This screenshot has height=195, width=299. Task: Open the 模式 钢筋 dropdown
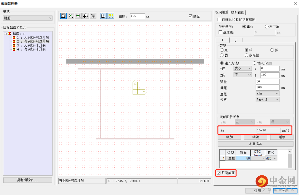[28, 18]
